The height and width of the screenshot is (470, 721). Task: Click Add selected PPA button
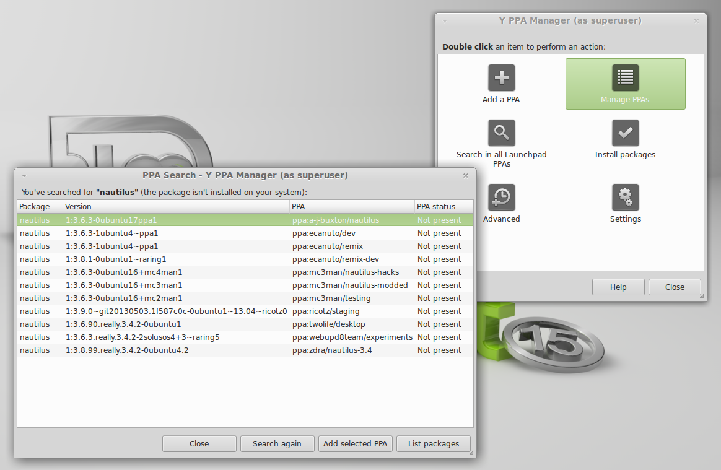355,444
